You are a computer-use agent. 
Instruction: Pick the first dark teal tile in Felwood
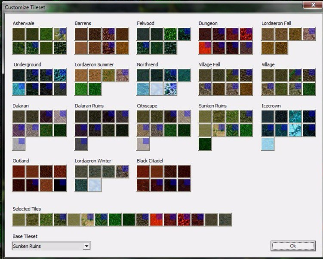(x=143, y=34)
